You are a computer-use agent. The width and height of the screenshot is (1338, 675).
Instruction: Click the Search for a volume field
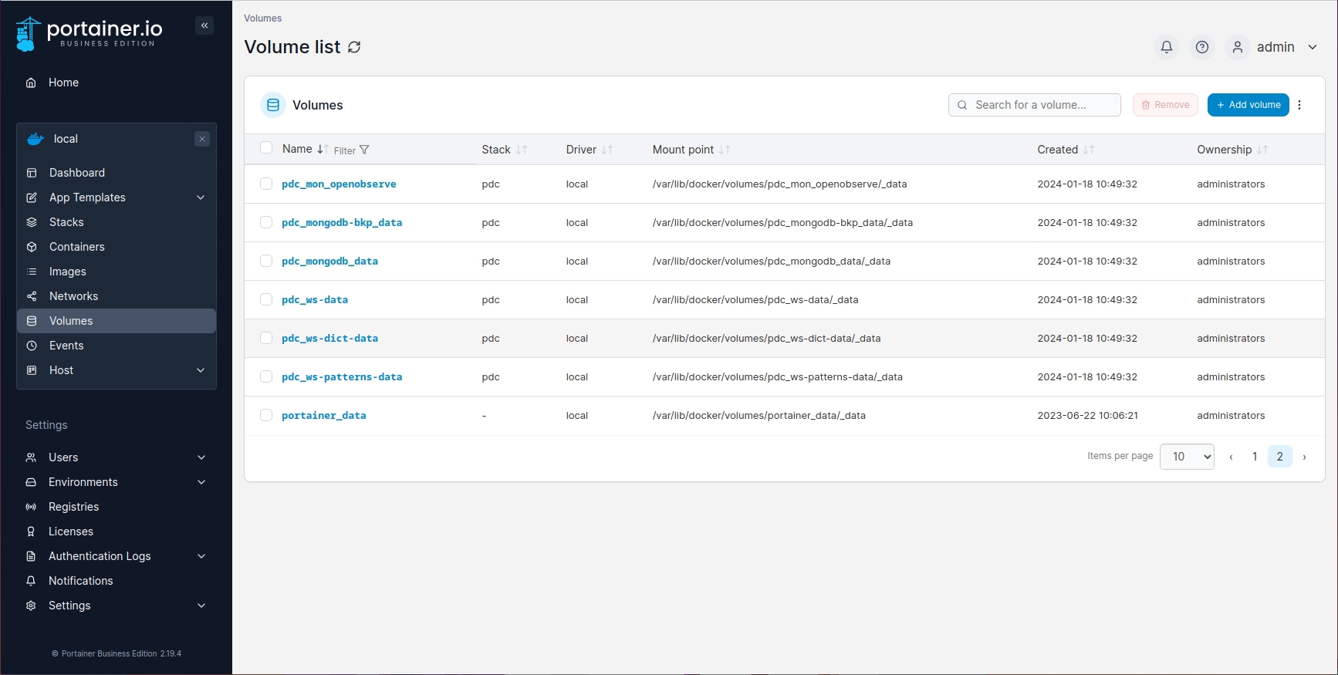click(x=1034, y=105)
